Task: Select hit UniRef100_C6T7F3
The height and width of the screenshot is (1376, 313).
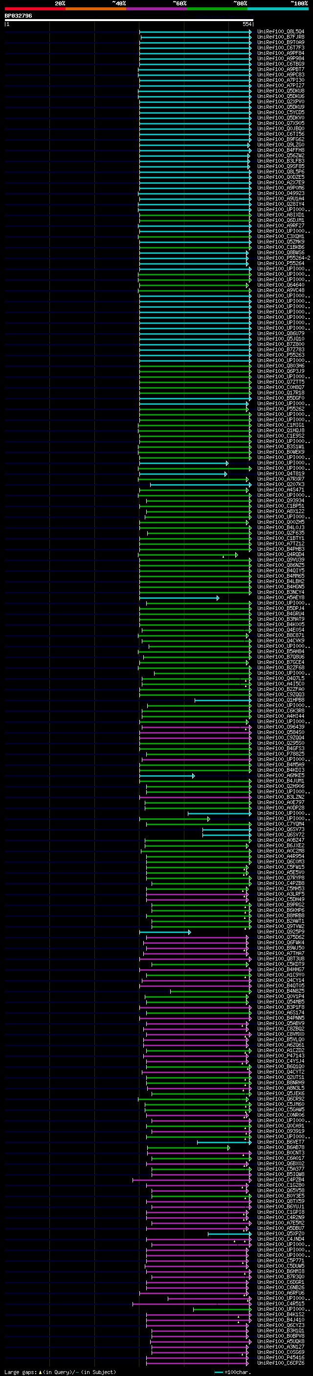Action: pos(281,48)
